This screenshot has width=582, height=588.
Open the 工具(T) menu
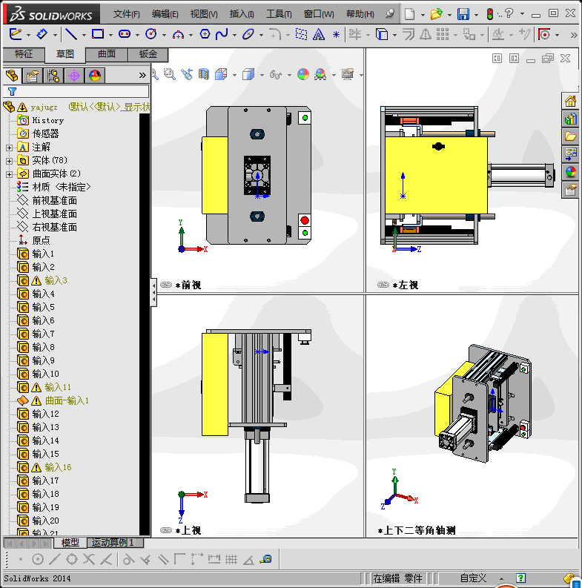279,14
